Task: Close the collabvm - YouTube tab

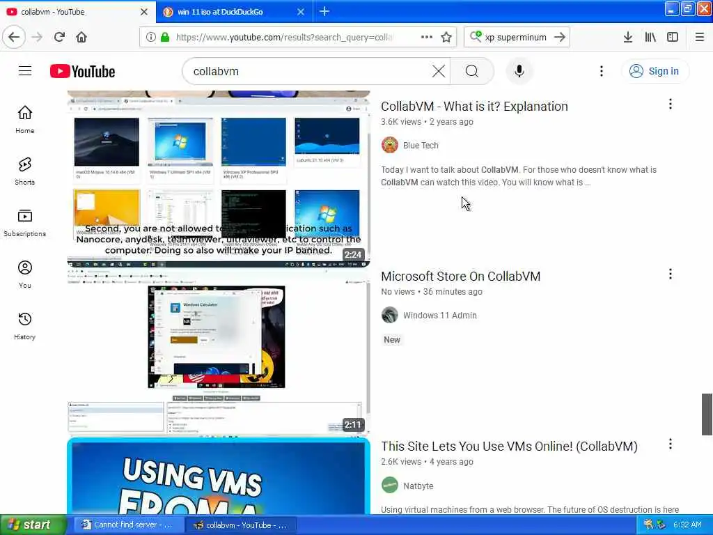Action: (144, 12)
